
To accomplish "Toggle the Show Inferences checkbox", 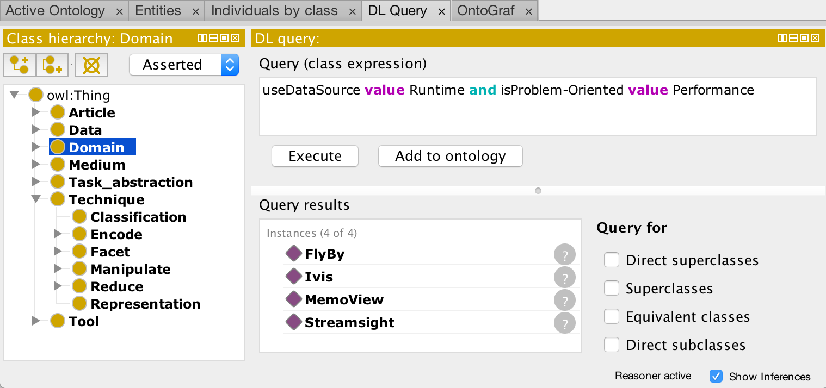I will pyautogui.click(x=716, y=376).
